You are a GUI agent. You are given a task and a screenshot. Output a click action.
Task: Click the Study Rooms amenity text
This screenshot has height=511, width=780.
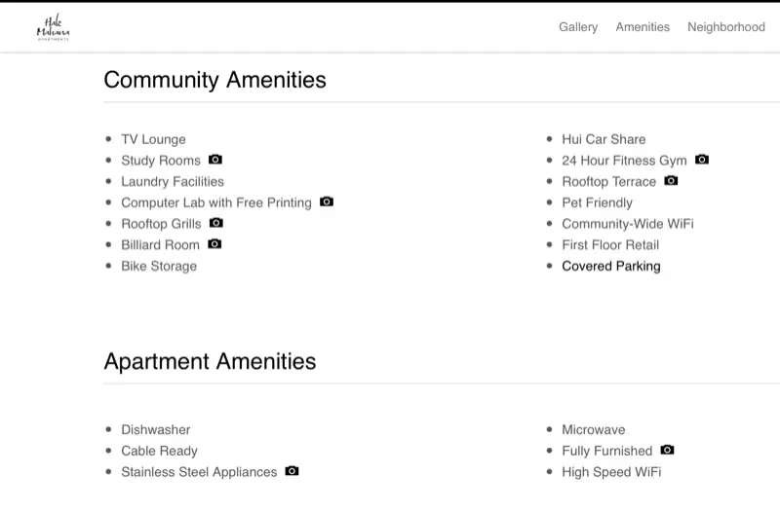pos(161,161)
